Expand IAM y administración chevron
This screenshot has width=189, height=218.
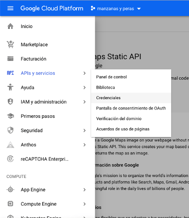point(84,102)
